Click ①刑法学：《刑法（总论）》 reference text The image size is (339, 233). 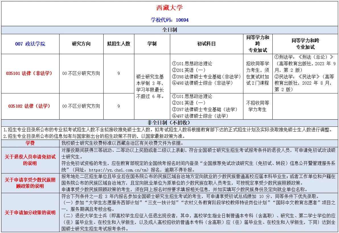click(x=305, y=64)
